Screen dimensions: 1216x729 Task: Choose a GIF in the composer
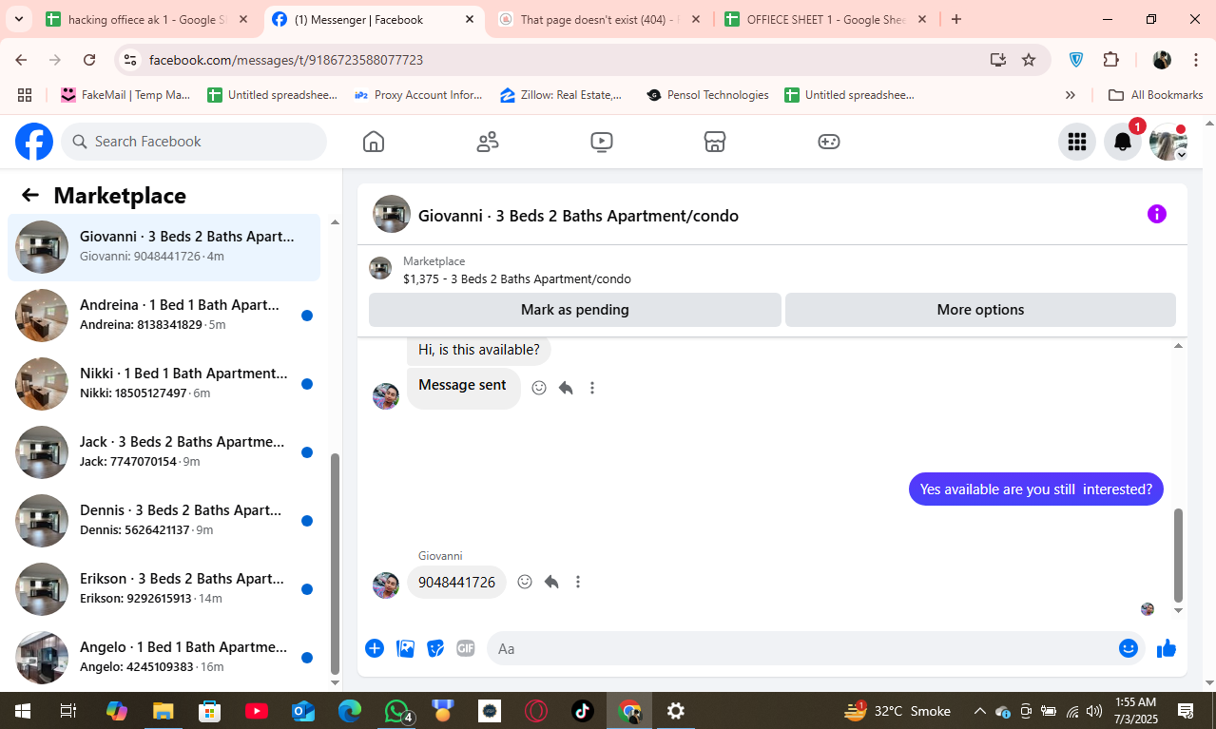465,648
